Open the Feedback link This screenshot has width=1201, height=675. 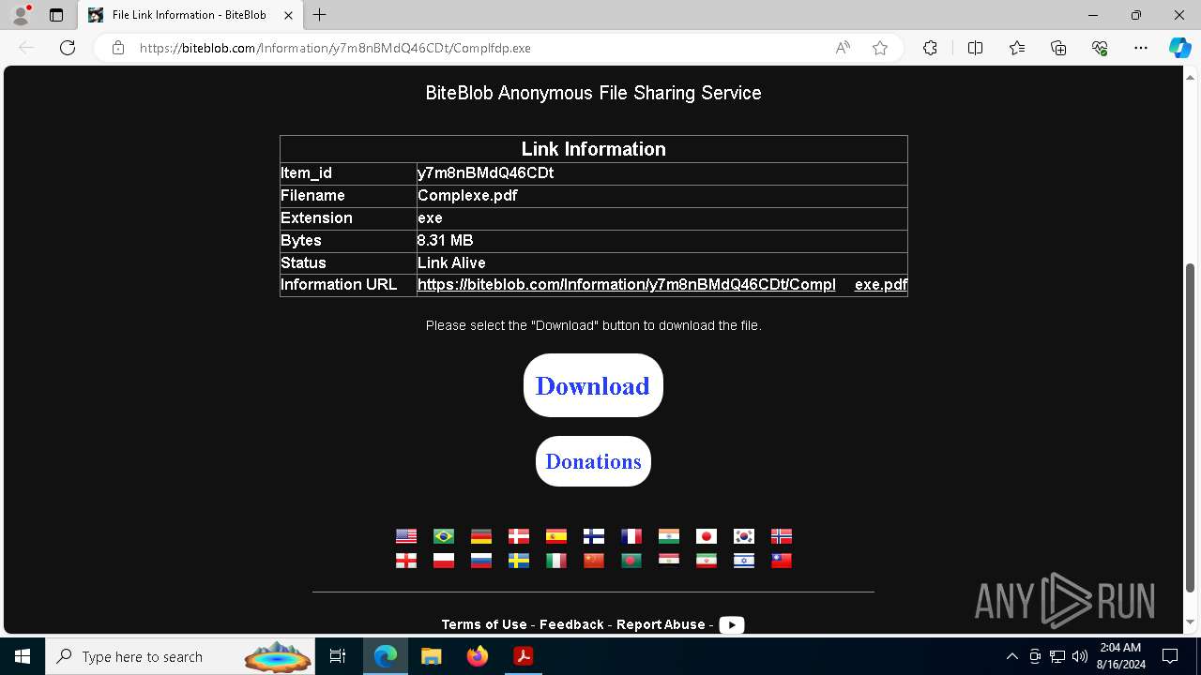coord(571,624)
